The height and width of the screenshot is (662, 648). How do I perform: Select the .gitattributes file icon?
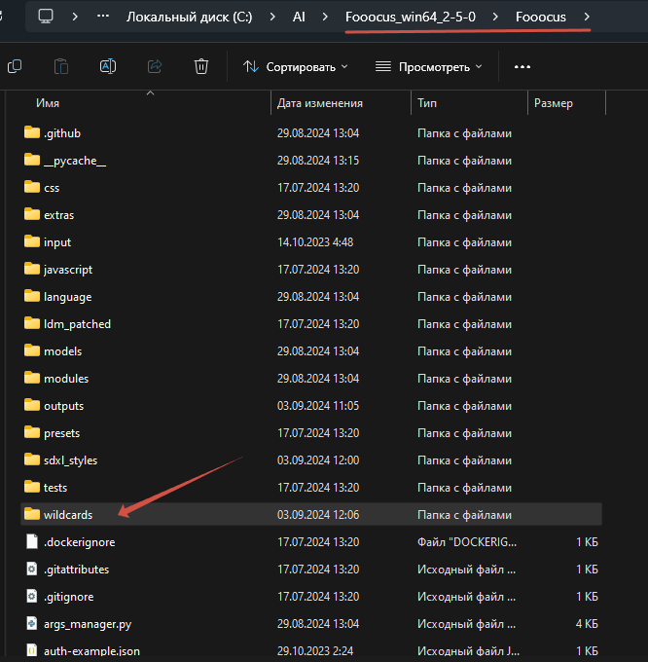[32, 569]
